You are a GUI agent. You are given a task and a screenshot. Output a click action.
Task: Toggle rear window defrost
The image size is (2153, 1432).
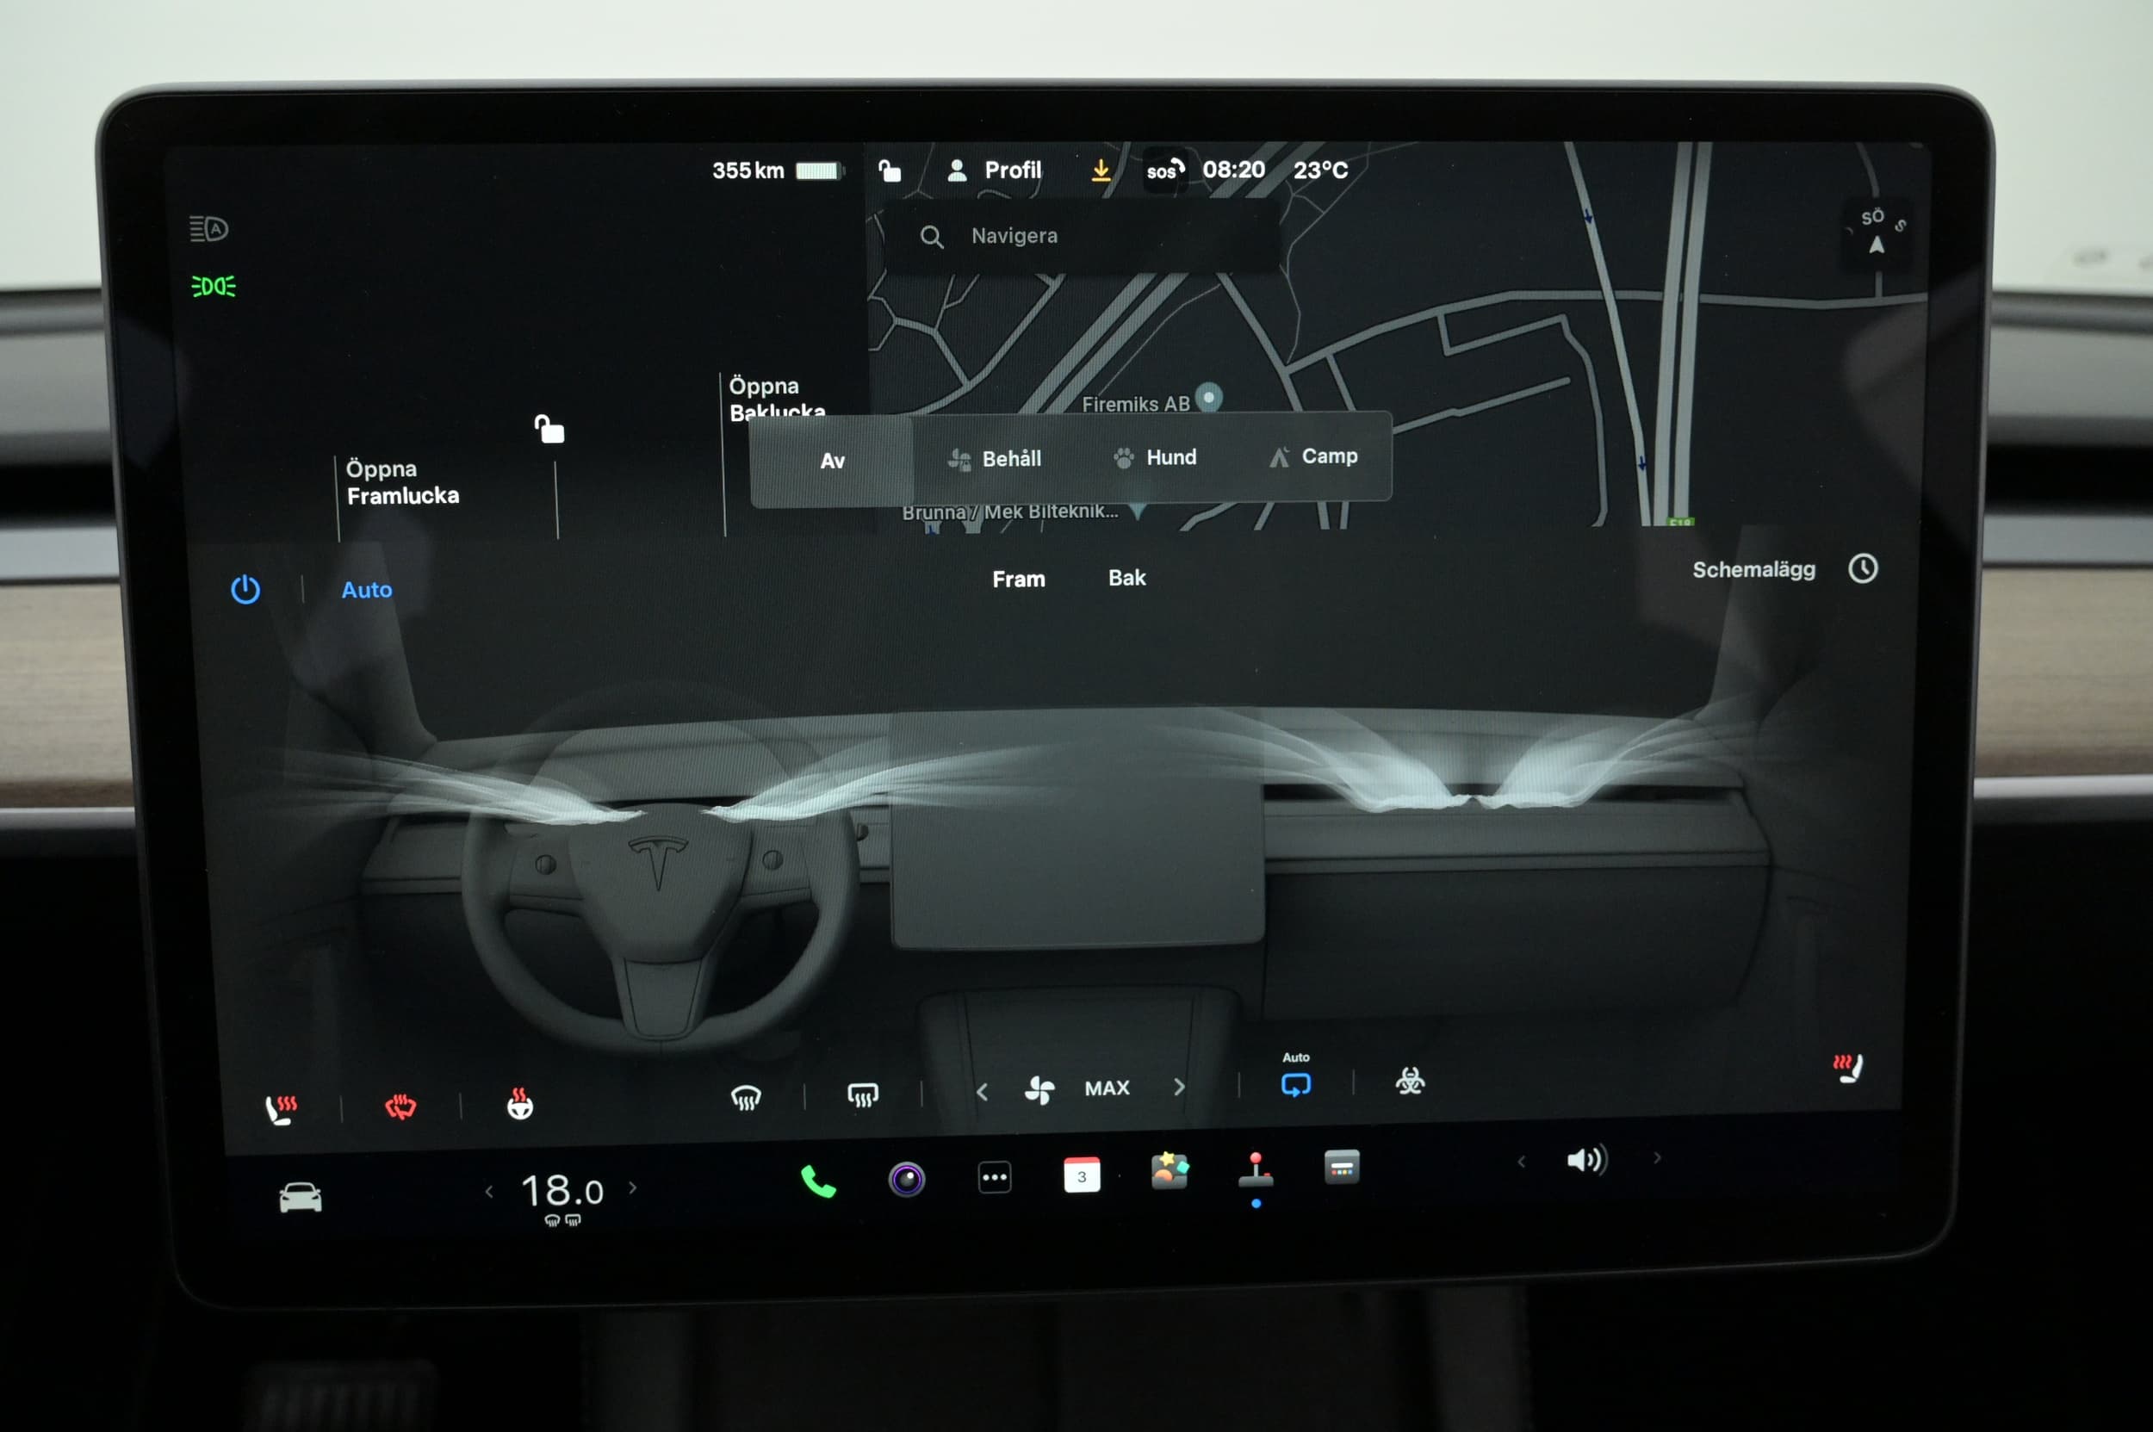862,1094
